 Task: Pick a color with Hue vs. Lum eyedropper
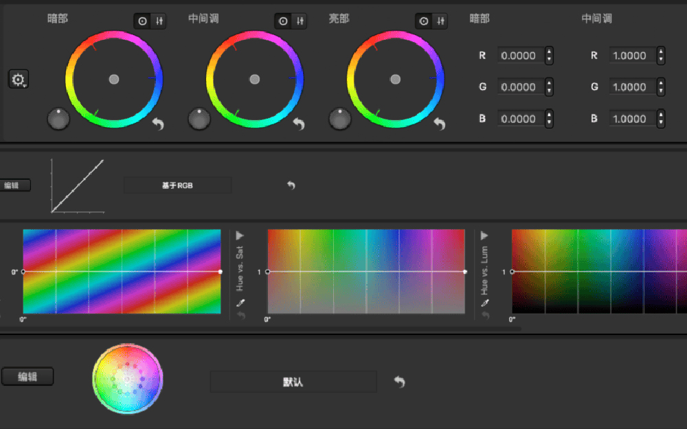click(x=484, y=302)
